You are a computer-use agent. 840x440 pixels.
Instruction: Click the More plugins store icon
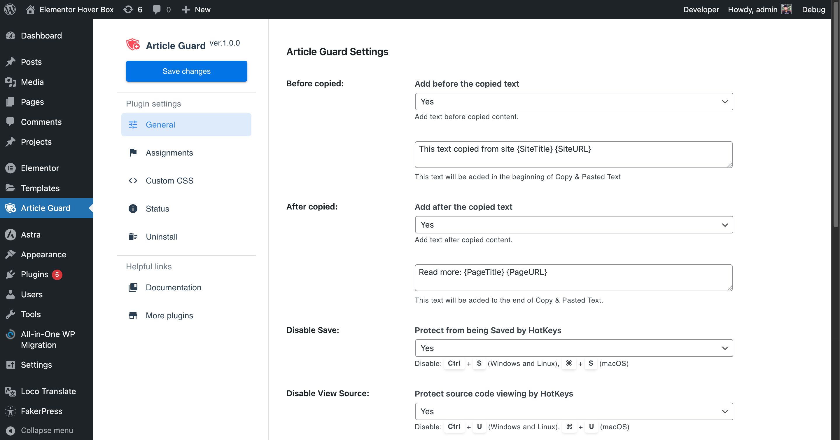133,315
